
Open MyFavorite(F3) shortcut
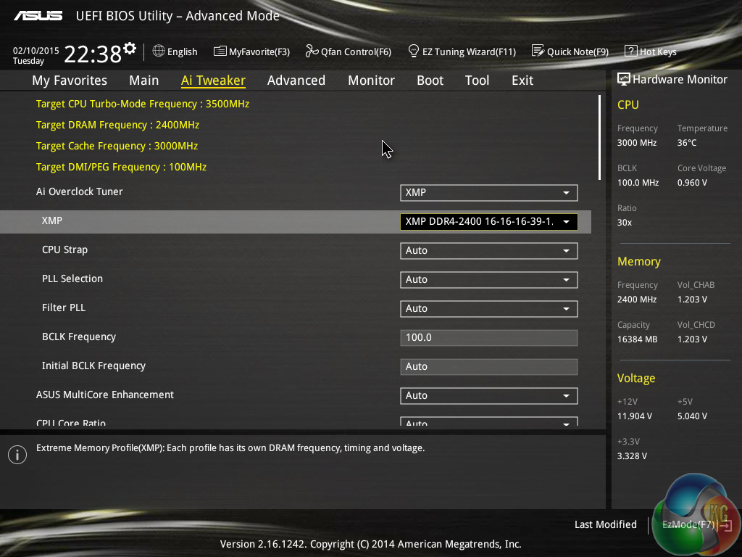point(259,51)
